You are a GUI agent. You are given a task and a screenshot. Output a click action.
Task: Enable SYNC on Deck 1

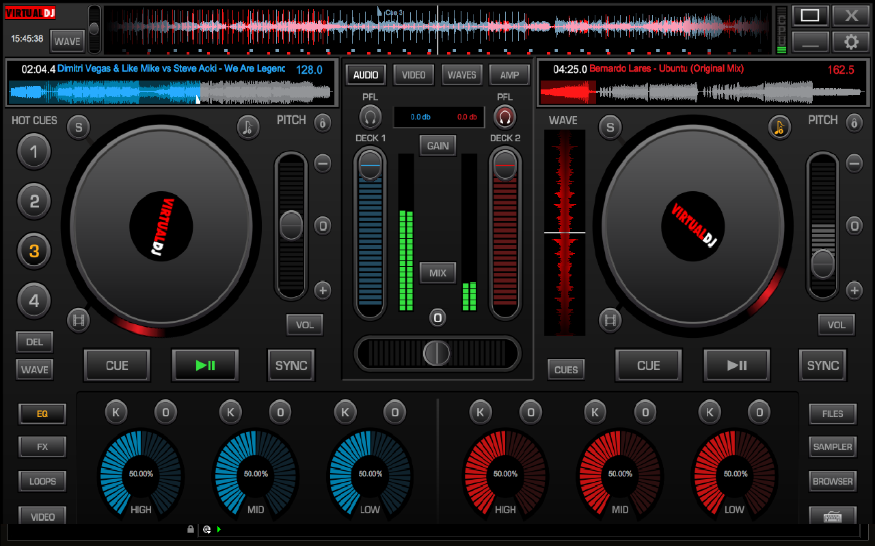pyautogui.click(x=291, y=365)
